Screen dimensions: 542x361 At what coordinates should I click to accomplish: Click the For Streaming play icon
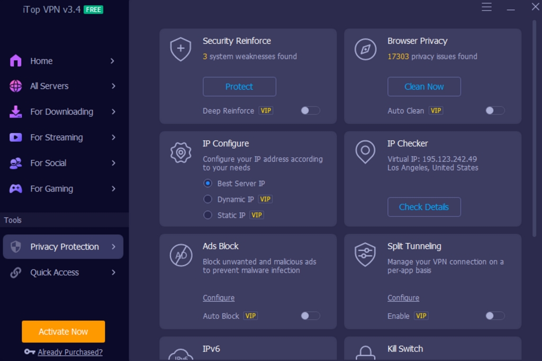pyautogui.click(x=15, y=137)
